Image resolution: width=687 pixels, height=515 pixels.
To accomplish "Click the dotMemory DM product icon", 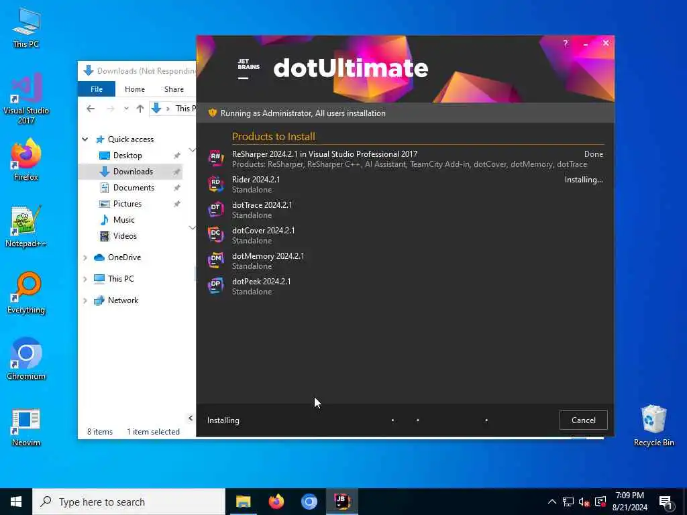I will pos(215,260).
